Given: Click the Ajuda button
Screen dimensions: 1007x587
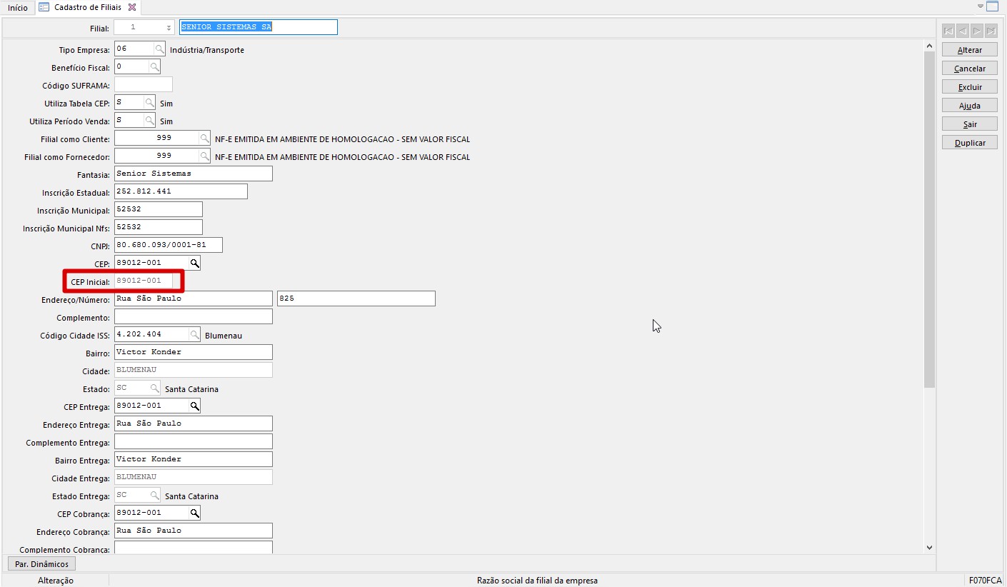Looking at the screenshot, I should [969, 106].
